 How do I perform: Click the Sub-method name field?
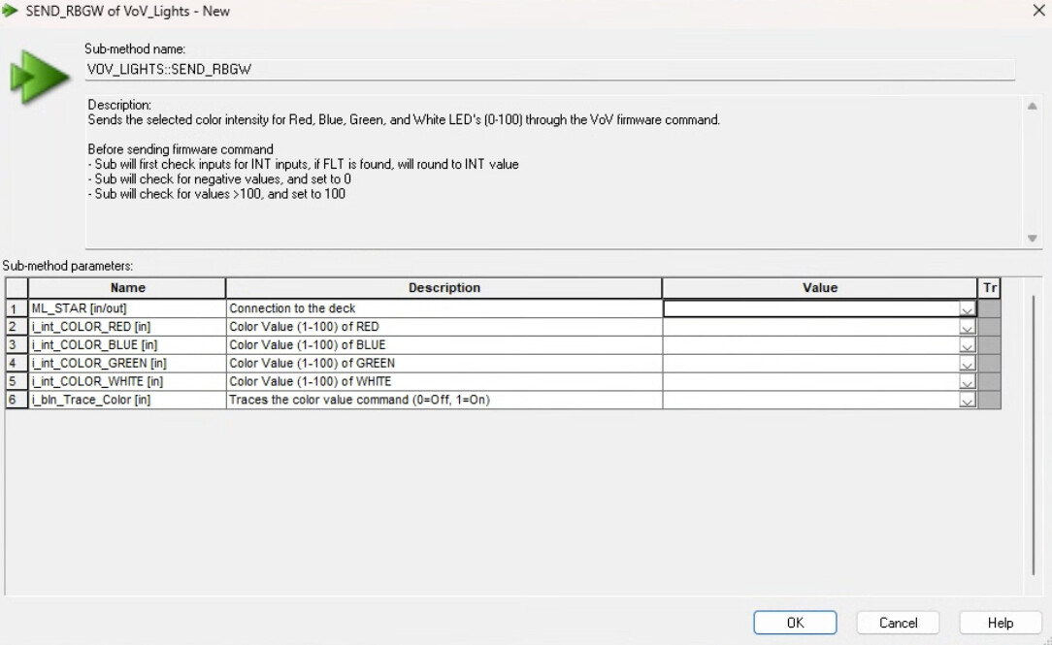pos(550,70)
